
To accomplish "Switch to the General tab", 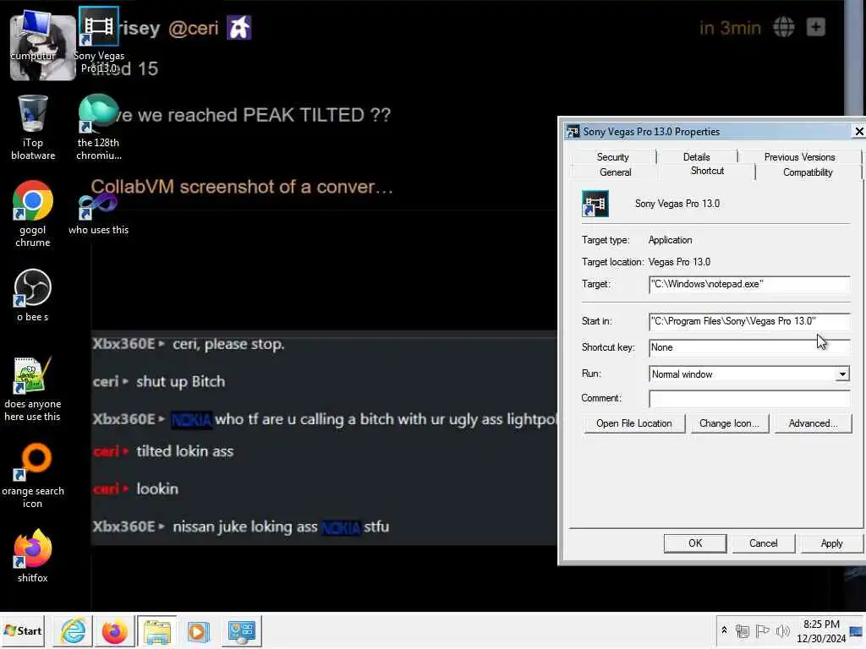I will (x=616, y=172).
